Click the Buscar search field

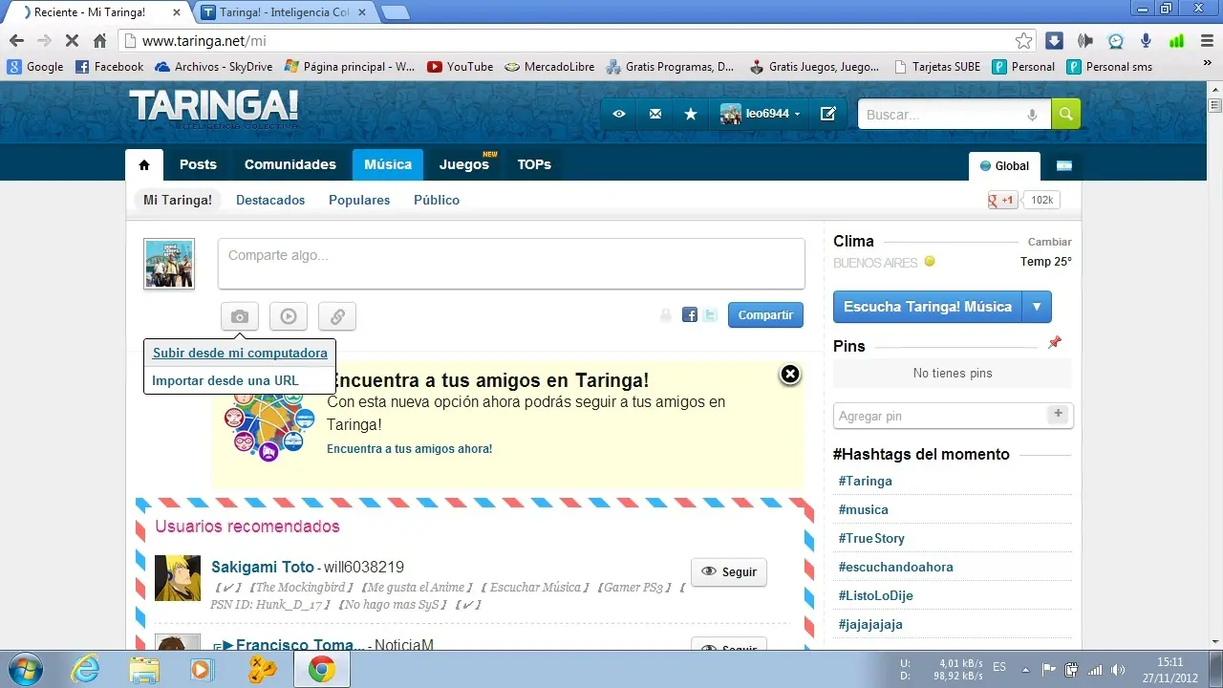[x=941, y=114]
